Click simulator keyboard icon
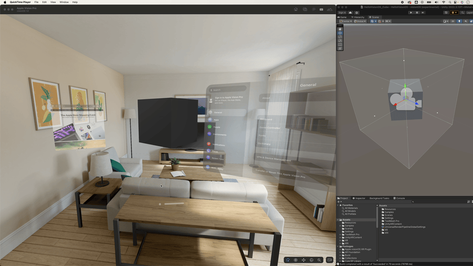 [x=322, y=9]
